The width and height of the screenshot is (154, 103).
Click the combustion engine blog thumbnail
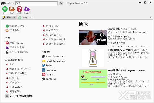(93, 58)
